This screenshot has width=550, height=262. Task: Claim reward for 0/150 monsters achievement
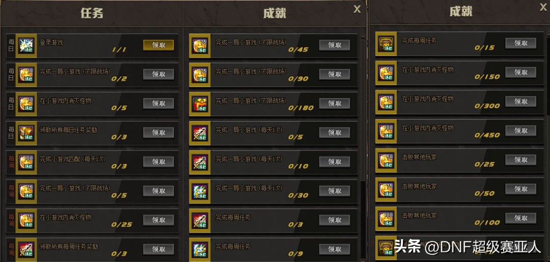pos(520,73)
